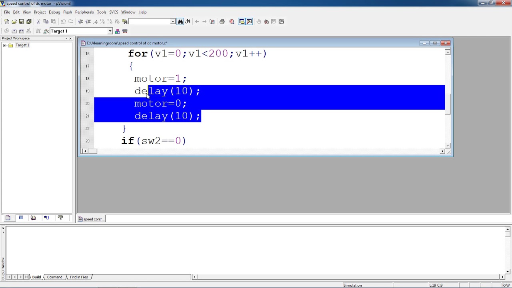Rebuild all target files icon
The image size is (512, 288).
pos(22,31)
